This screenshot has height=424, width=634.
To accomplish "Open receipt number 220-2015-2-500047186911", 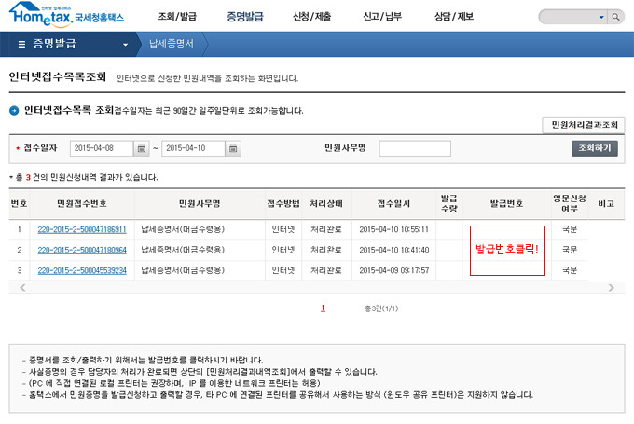I will (x=82, y=229).
